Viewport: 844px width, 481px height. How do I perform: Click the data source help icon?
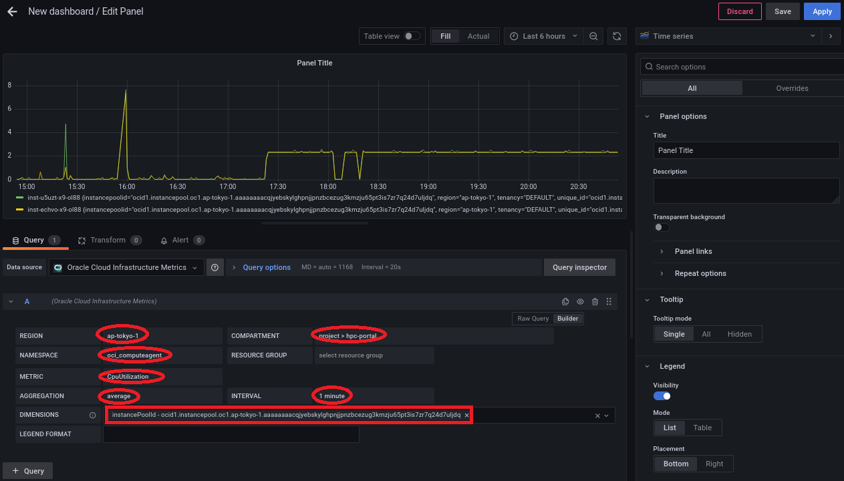point(215,267)
